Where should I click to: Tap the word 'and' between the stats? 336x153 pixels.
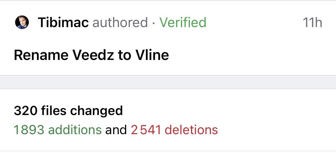[x=116, y=130]
